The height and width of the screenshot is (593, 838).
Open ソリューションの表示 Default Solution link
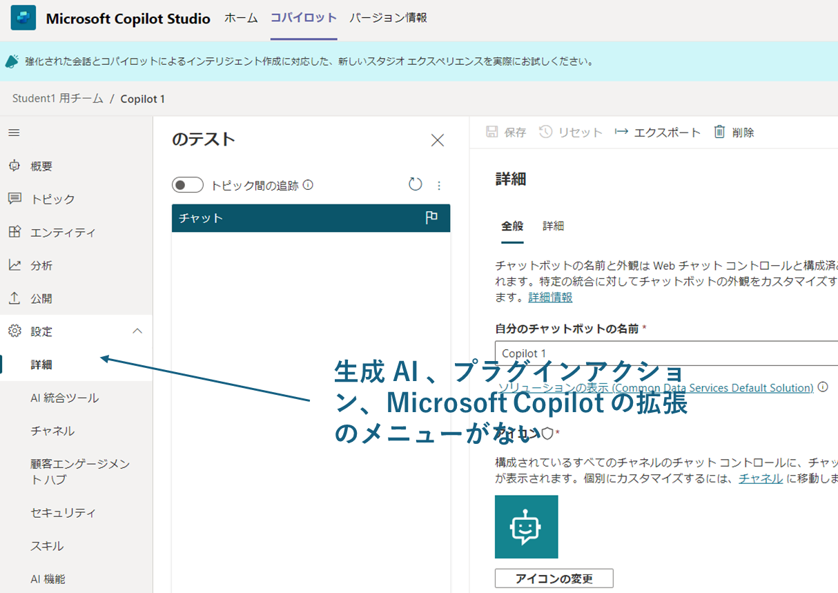[x=656, y=388]
